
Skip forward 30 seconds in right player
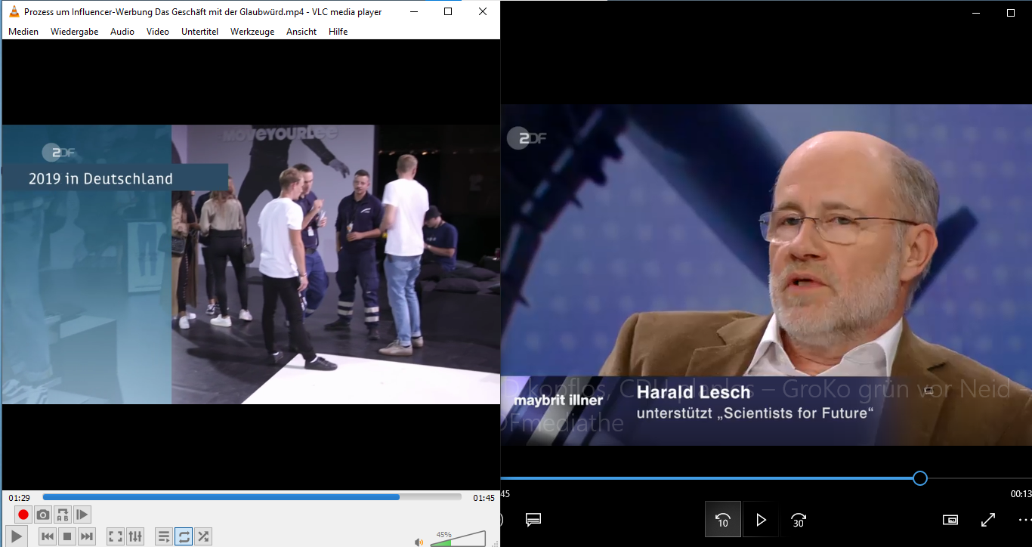[x=799, y=520]
